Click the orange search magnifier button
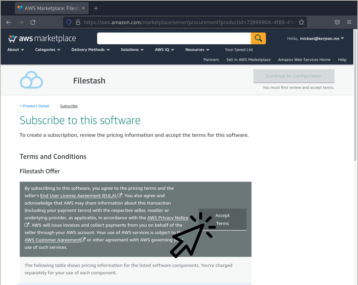The image size is (358, 285). (258, 39)
